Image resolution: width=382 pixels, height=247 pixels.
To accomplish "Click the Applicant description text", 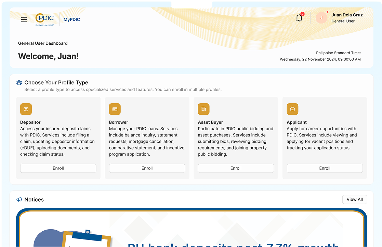I will pos(321,138).
